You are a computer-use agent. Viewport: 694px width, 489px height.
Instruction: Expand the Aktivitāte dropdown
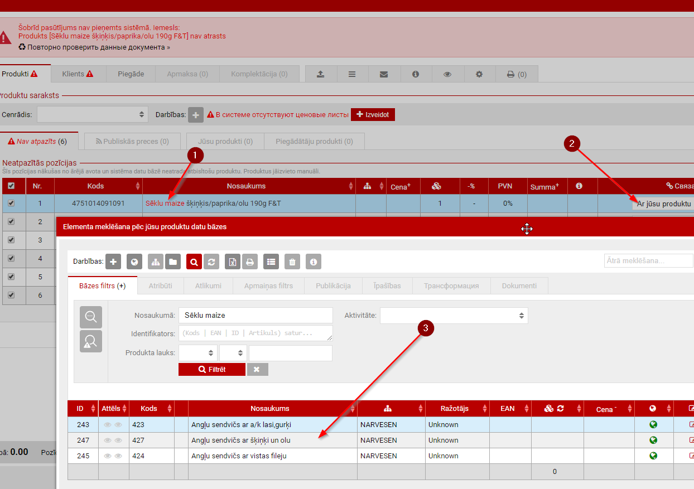point(454,316)
